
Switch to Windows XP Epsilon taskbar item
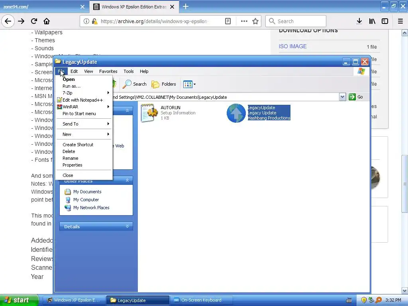(x=73, y=300)
